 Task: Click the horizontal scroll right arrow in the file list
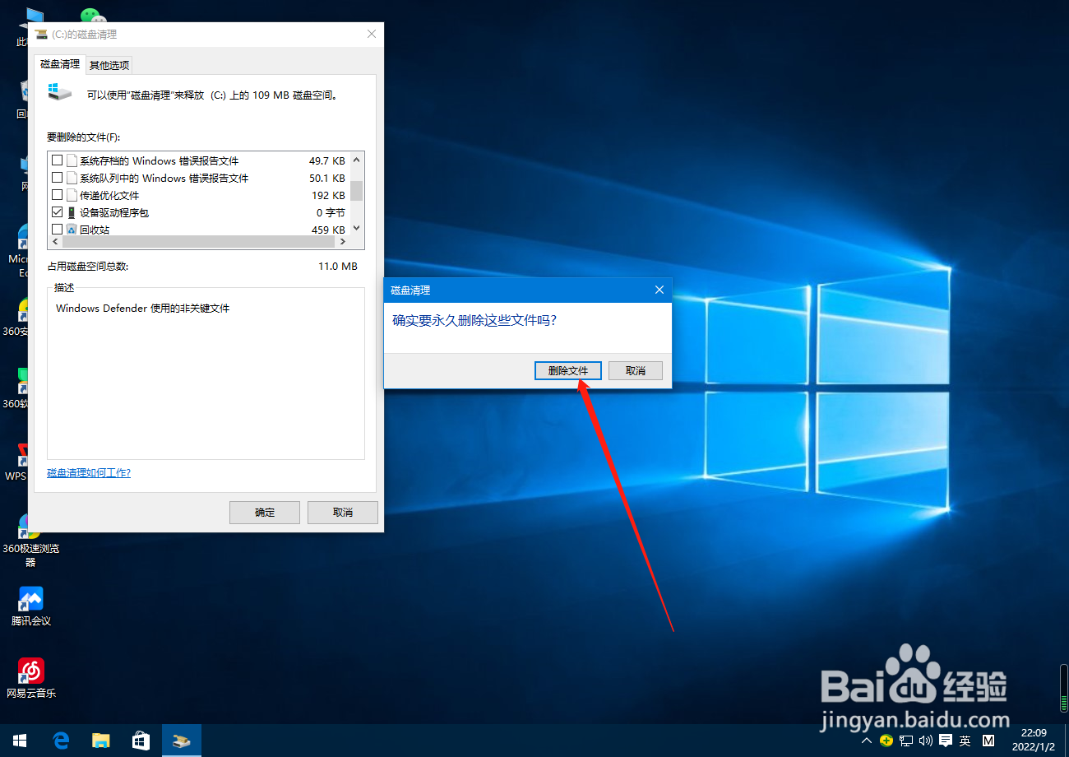(343, 242)
